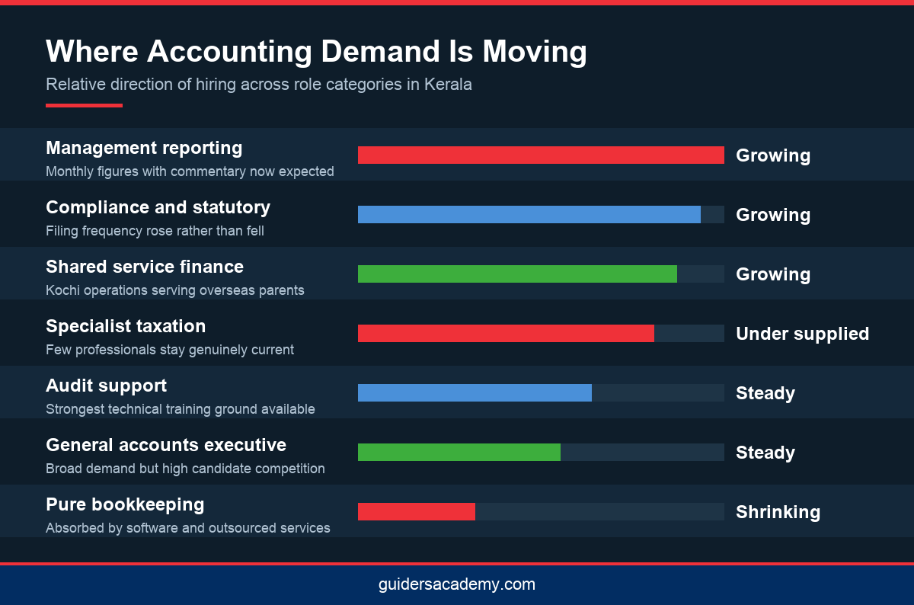Select the 'Audit support' heading

106,386
